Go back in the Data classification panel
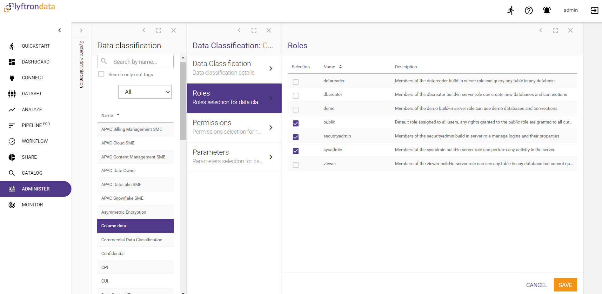Screen dimensions: 602x294 144,30
